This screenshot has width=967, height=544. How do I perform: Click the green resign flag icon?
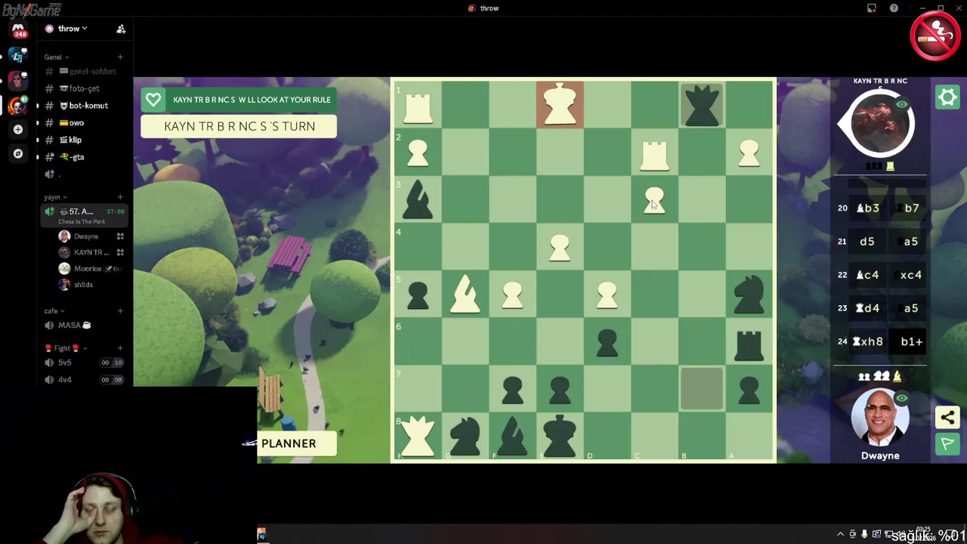point(947,444)
